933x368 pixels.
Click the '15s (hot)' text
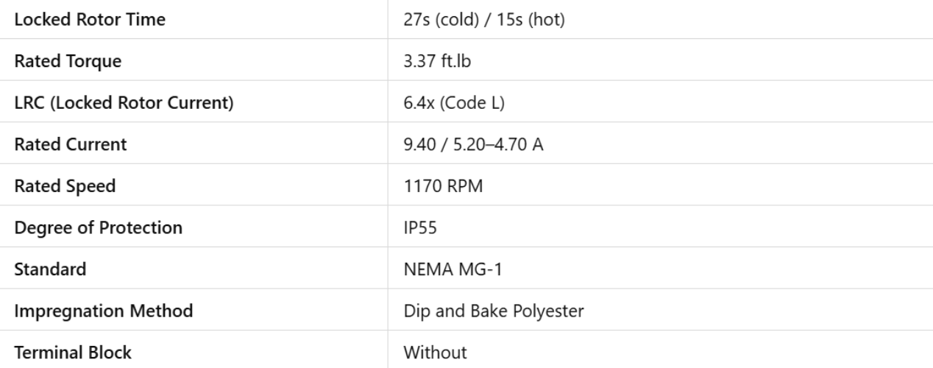[528, 20]
